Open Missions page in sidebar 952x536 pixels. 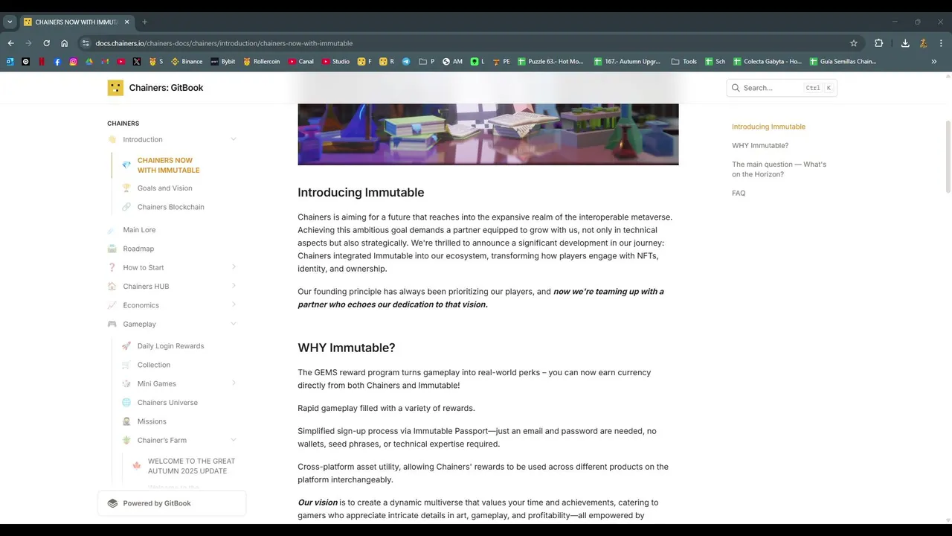click(x=152, y=421)
